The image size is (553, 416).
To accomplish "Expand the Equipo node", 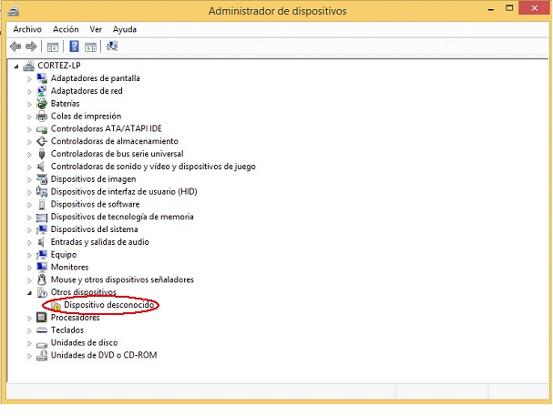I will [29, 256].
